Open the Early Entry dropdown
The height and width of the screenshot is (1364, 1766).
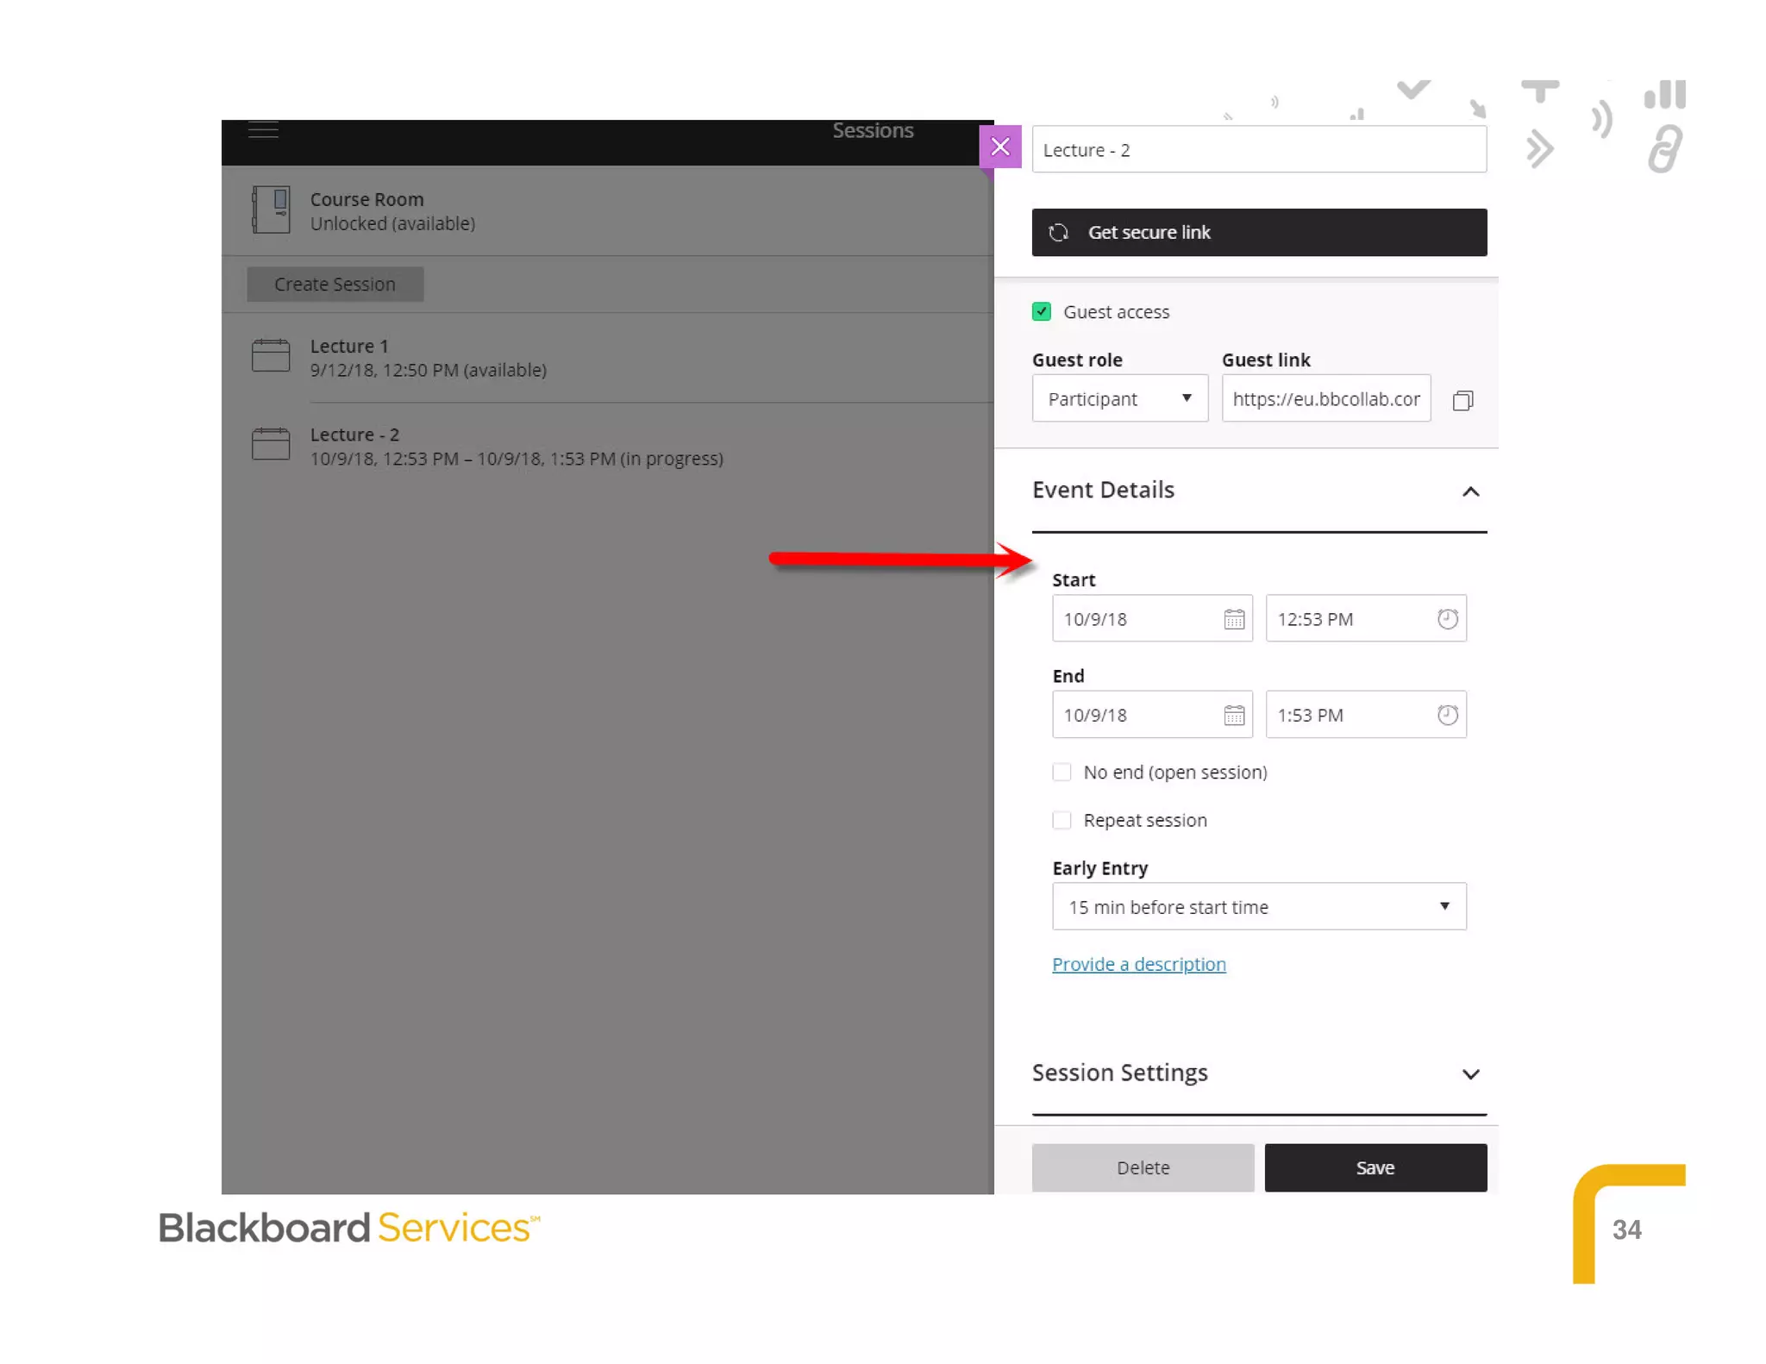pyautogui.click(x=1258, y=906)
